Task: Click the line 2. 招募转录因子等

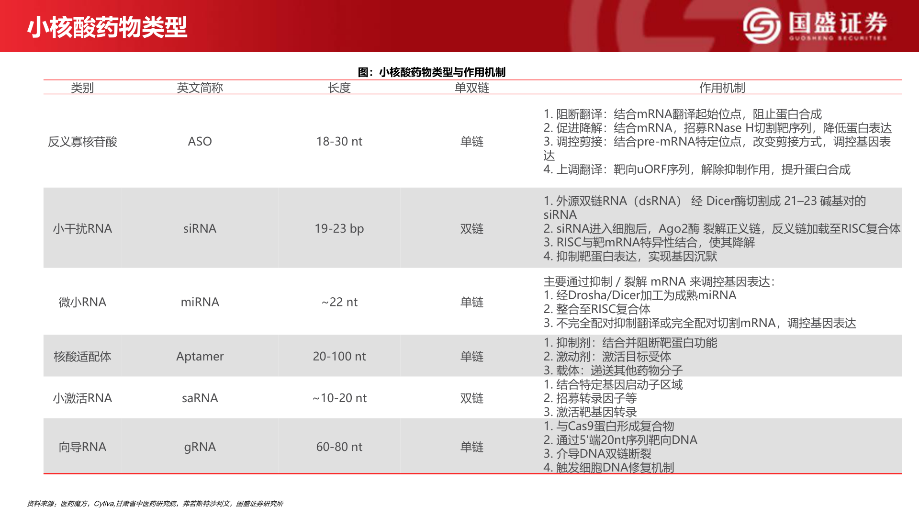Action: (x=590, y=398)
